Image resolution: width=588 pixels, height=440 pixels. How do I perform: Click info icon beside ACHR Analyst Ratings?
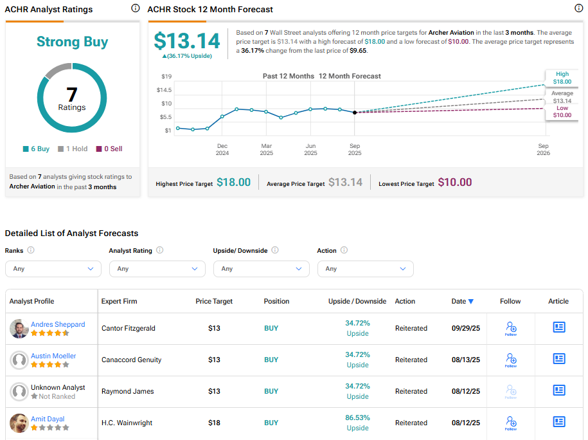135,8
